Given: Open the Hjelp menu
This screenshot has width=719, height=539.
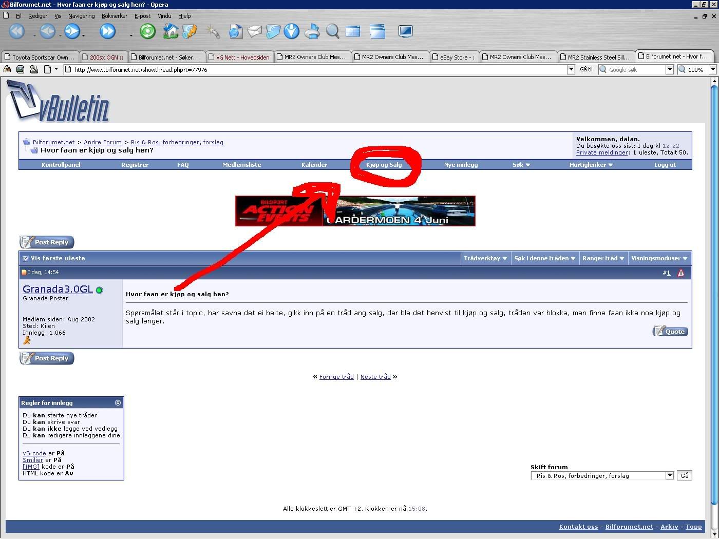Looking at the screenshot, I should pyautogui.click(x=184, y=16).
